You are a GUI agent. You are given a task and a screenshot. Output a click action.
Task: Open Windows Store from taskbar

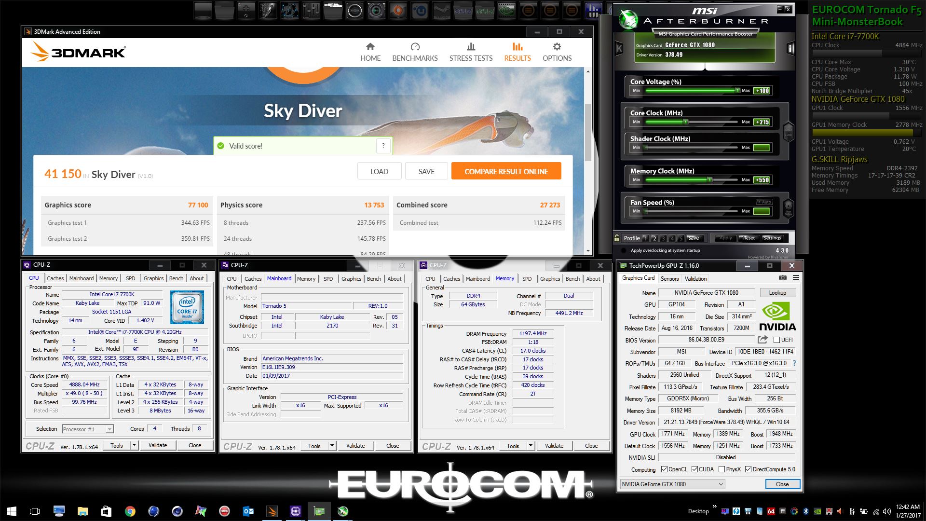tap(106, 511)
